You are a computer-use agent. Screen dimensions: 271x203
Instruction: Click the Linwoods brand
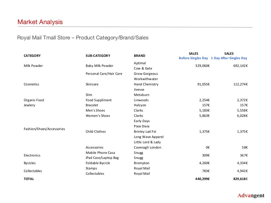click(x=141, y=100)
